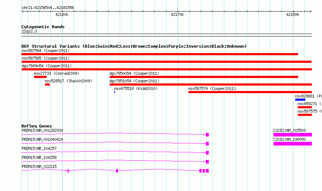The image size is (322, 191).
Task: Click the dgv7849n54 (Cooper2011) label
Action: tap(47, 66)
